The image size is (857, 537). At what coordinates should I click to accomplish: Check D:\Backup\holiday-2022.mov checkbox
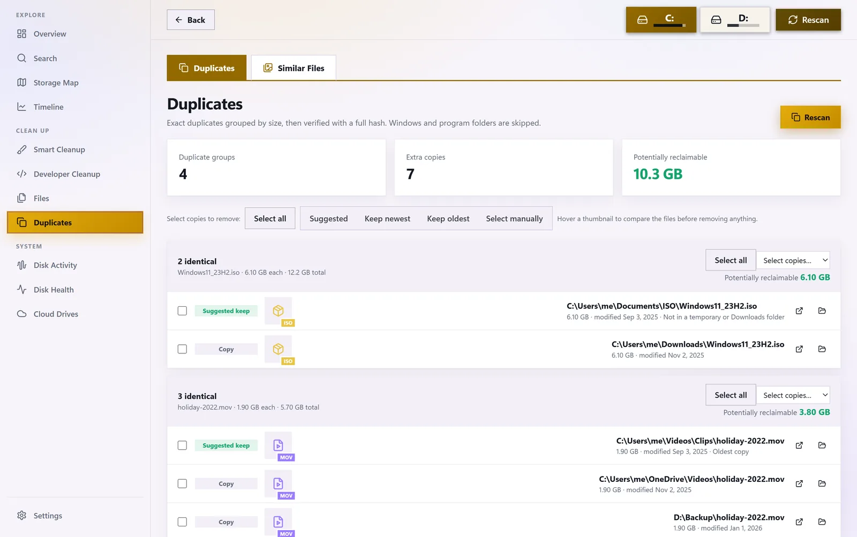tap(182, 522)
